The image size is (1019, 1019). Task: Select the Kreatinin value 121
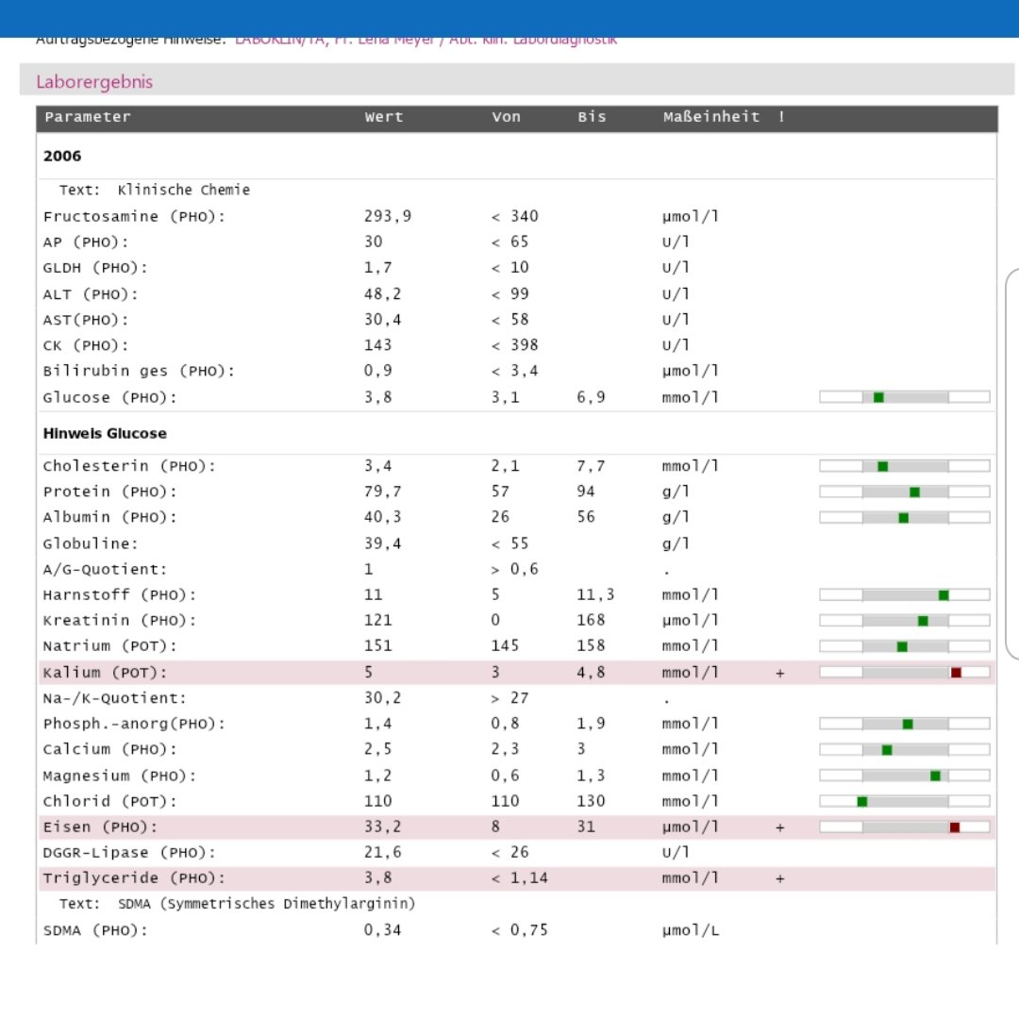click(377, 620)
